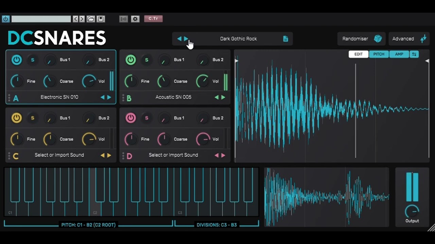Click the C.Tr button
The height and width of the screenshot is (244, 435).
[153, 19]
